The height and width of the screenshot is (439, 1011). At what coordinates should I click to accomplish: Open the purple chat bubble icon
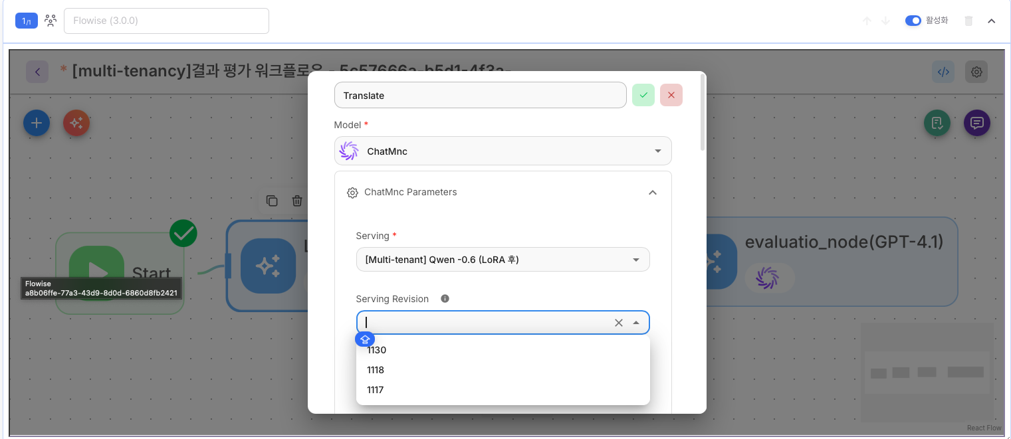click(976, 123)
